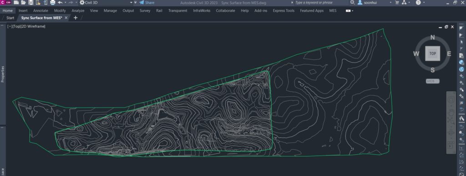
Task: Open the Analyze ribbon tab
Action: pyautogui.click(x=78, y=11)
